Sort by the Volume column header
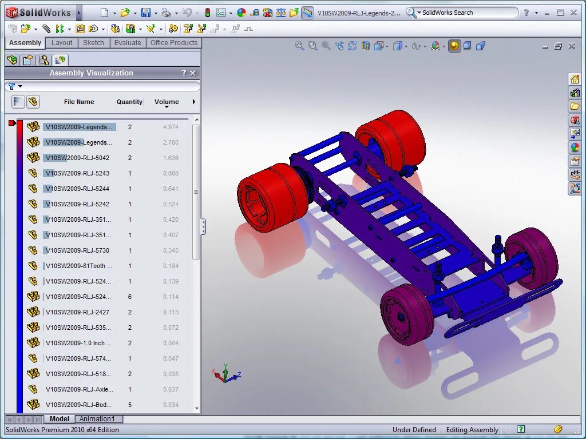This screenshot has height=439, width=586. [x=167, y=102]
